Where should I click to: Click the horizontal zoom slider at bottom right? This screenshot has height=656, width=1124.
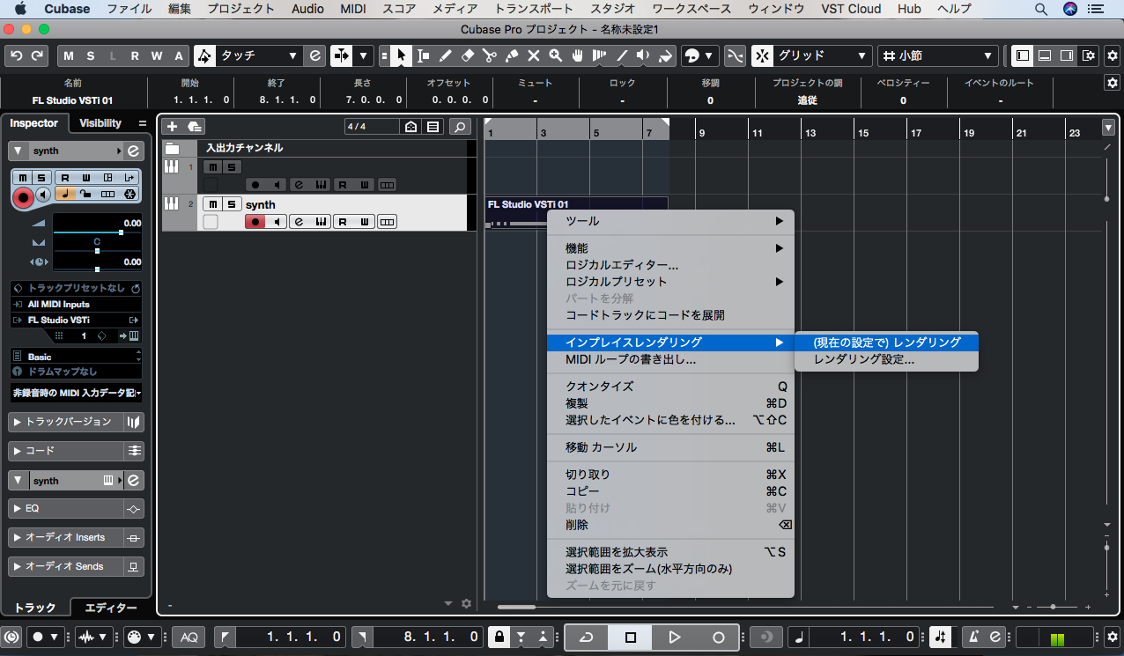1054,607
